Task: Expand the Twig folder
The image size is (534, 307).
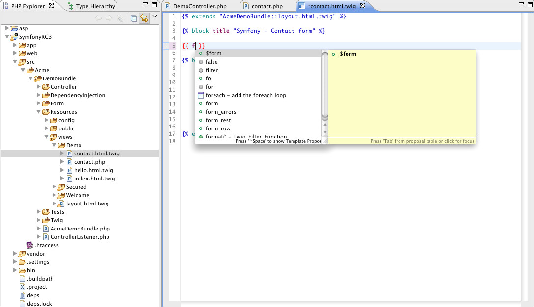Action: [38, 220]
